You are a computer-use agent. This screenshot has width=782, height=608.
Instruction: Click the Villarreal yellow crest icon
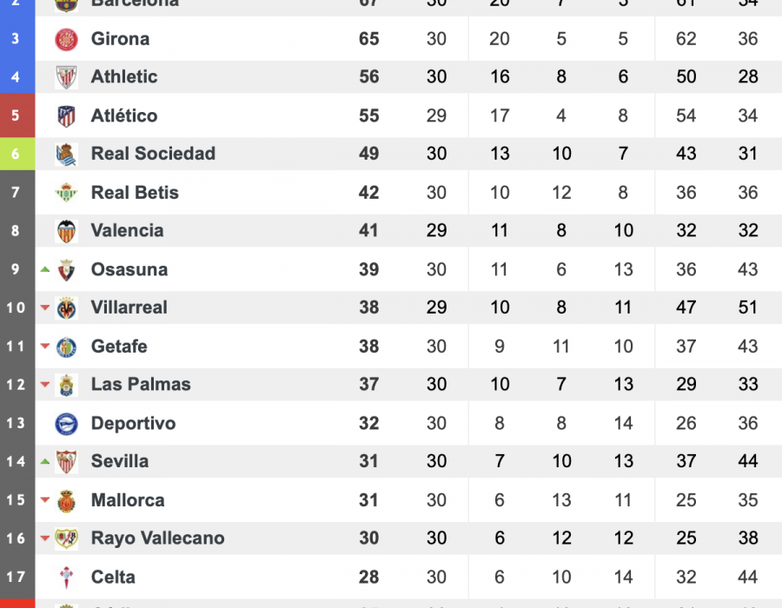coord(66,308)
